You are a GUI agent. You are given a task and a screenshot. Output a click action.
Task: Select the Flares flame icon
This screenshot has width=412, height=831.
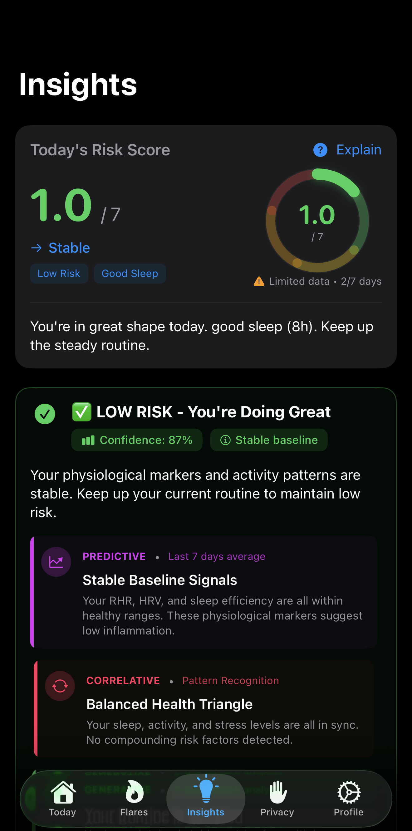[x=134, y=790]
